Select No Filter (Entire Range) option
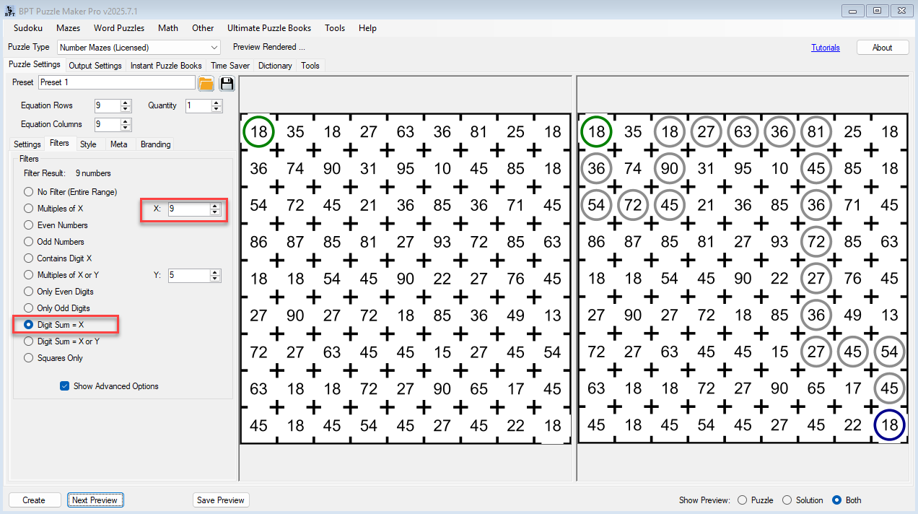Image resolution: width=918 pixels, height=514 pixels. click(71, 192)
